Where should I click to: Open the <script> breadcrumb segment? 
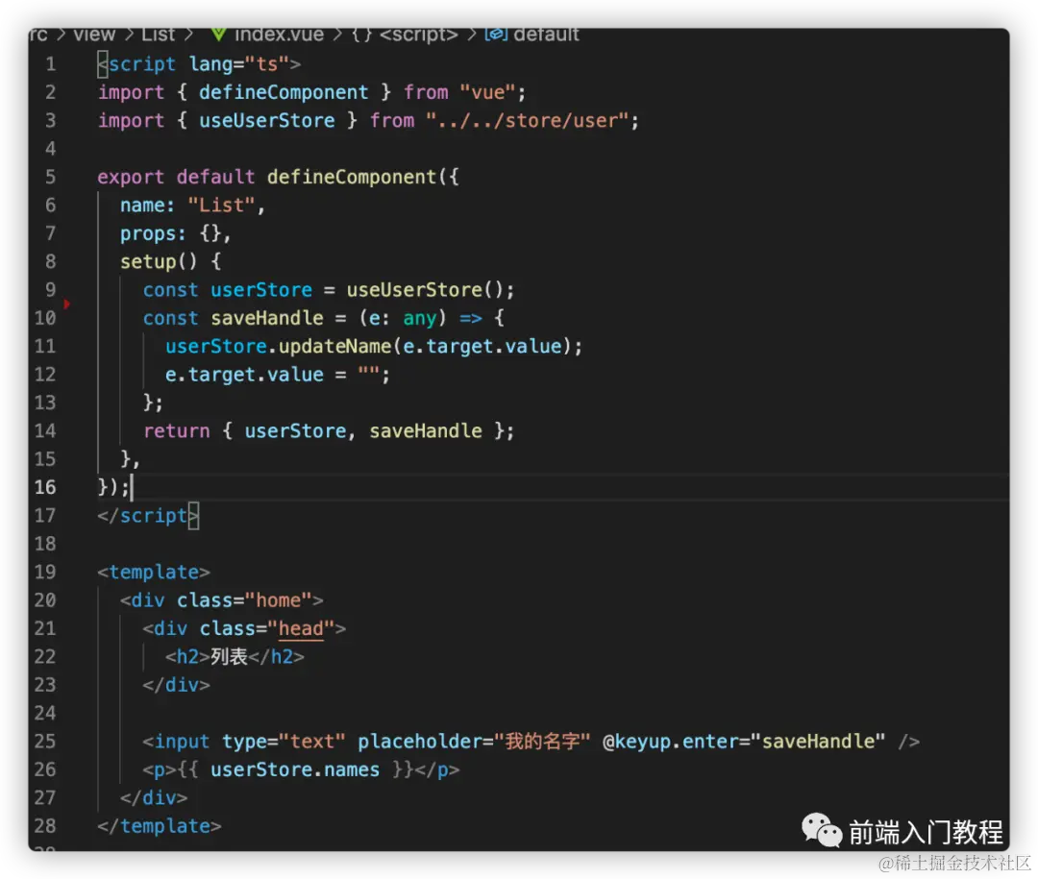418,35
